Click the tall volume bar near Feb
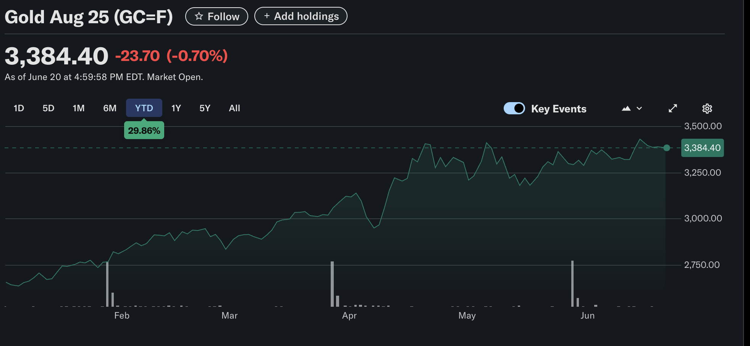The width and height of the screenshot is (750, 346). (107, 284)
